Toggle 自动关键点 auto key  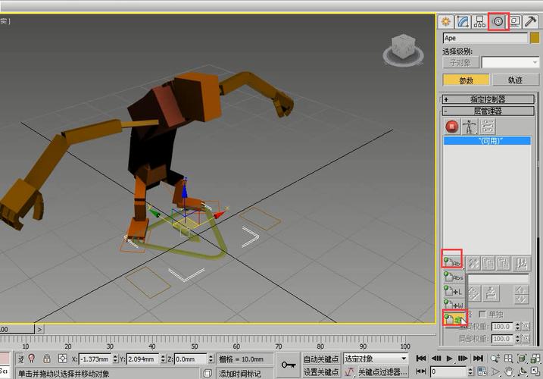[x=320, y=359]
